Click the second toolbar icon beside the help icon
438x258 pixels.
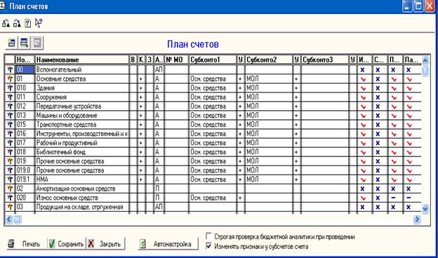18,23
